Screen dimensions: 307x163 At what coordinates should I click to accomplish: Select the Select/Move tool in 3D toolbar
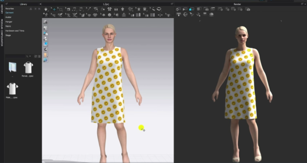pyautogui.click(x=54, y=9)
